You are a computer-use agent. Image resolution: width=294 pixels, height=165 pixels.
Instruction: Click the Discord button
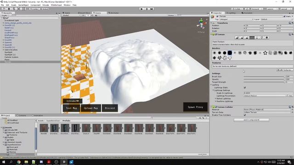tap(110, 108)
